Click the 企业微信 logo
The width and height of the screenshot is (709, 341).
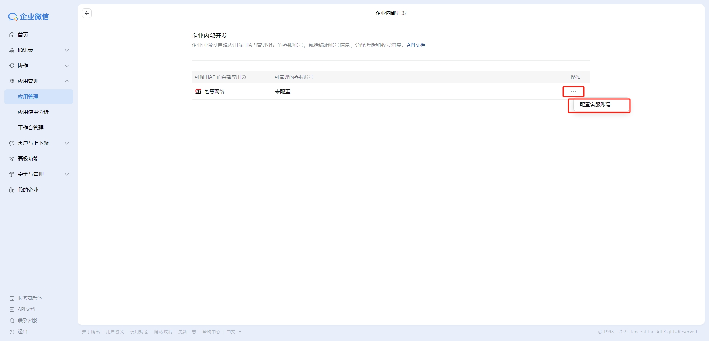pos(29,17)
